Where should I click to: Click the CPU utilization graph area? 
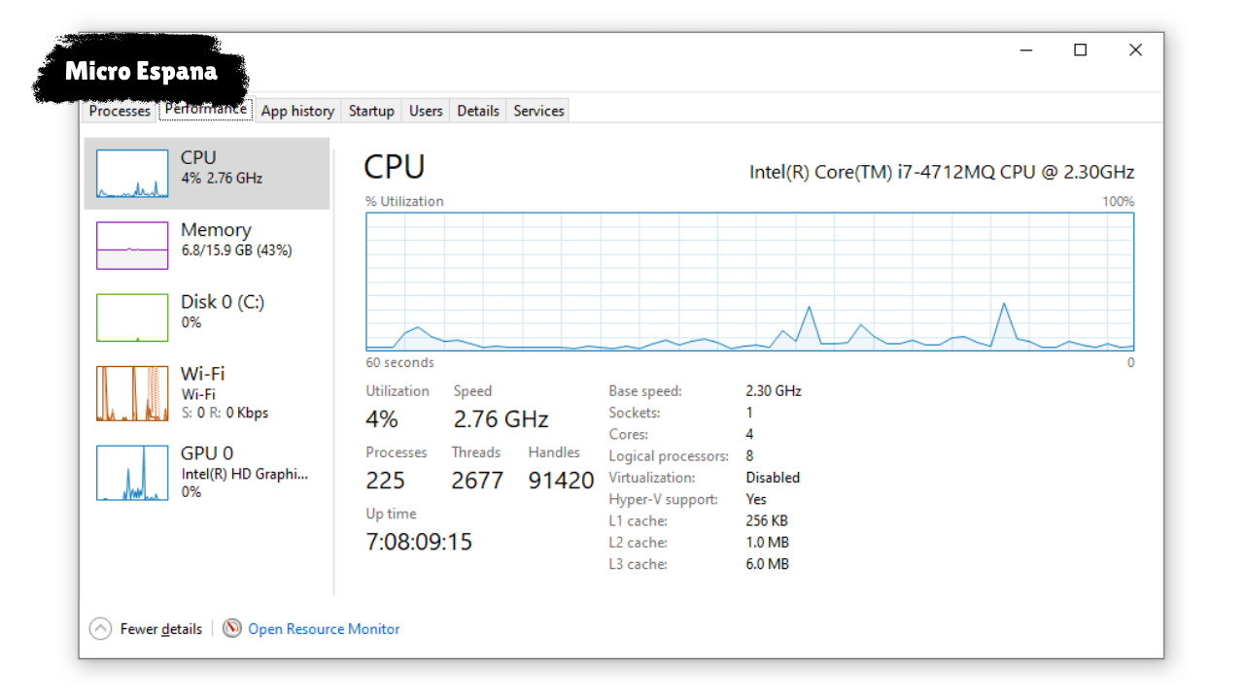pyautogui.click(x=750, y=282)
